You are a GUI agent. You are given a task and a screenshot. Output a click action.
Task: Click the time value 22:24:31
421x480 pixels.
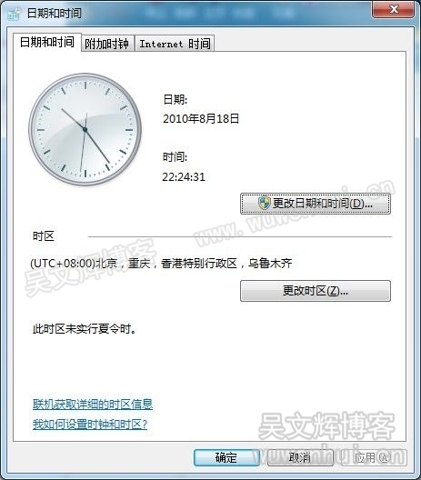(x=184, y=176)
